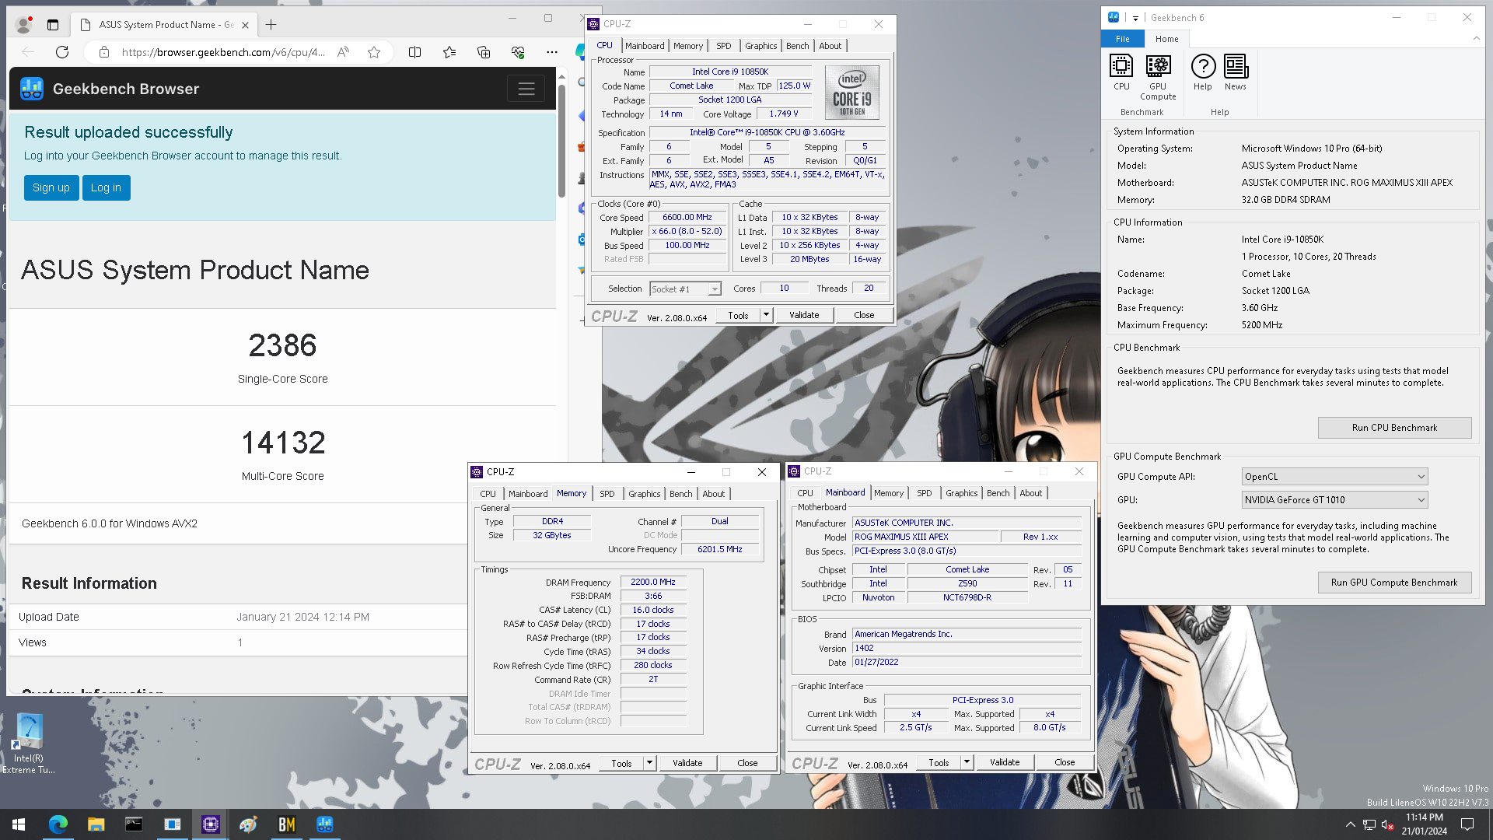Add this page to favorites star
This screenshot has height=840, width=1493.
(x=374, y=52)
